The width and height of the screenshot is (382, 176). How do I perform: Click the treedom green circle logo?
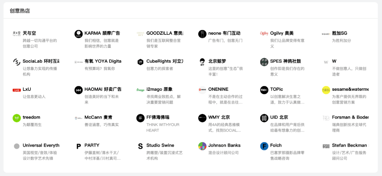(x=17, y=118)
